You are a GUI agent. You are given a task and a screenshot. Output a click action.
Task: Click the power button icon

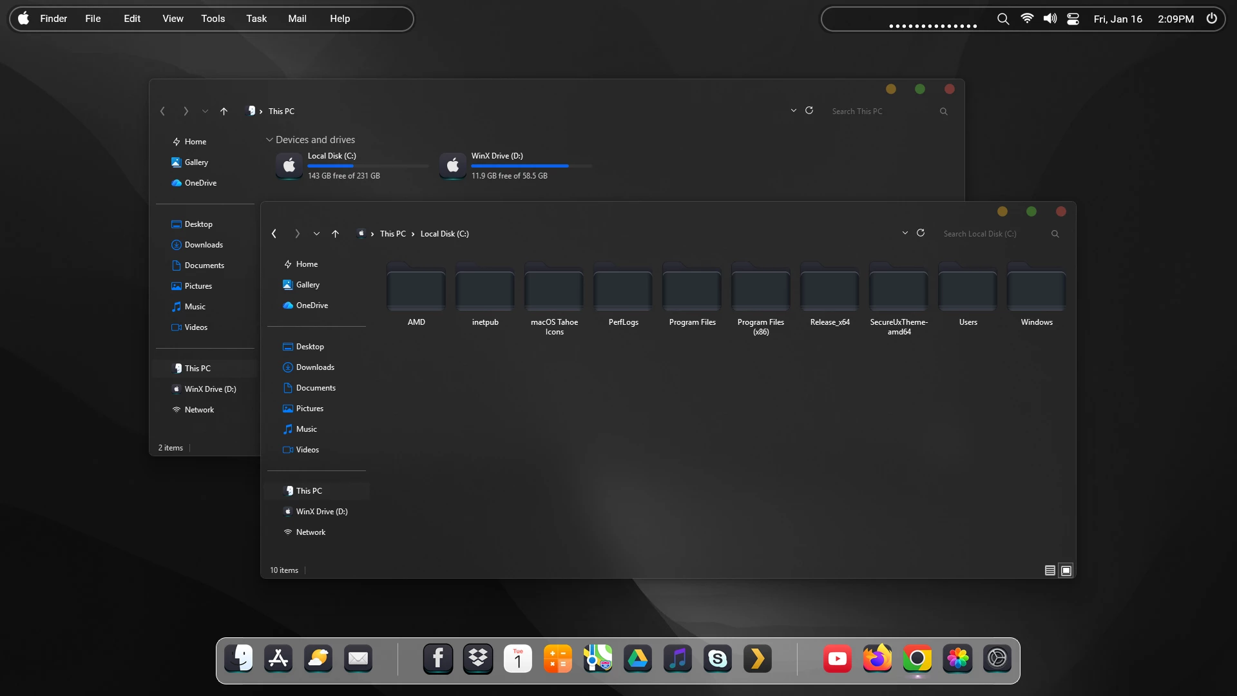(x=1212, y=18)
